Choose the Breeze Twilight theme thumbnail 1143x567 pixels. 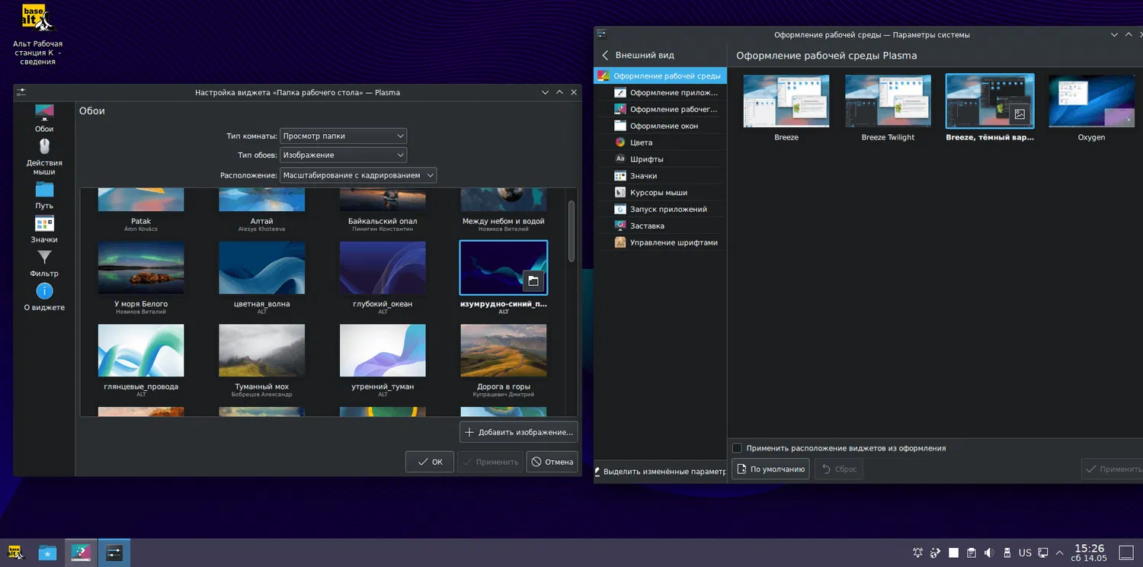(888, 101)
